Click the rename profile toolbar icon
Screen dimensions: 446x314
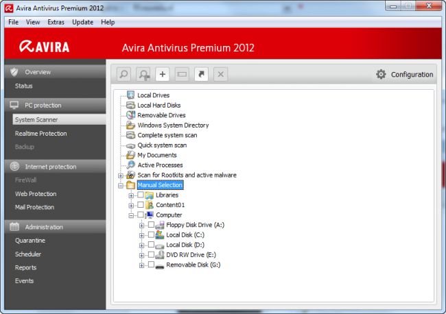point(182,75)
